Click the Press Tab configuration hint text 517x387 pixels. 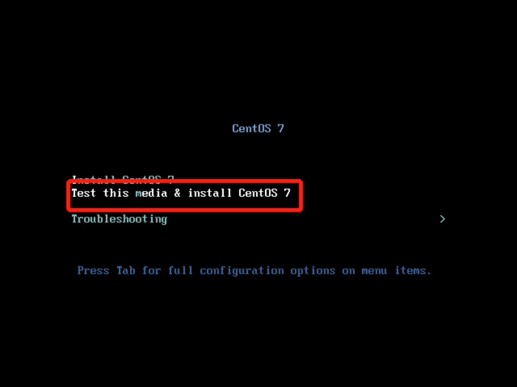[254, 271]
